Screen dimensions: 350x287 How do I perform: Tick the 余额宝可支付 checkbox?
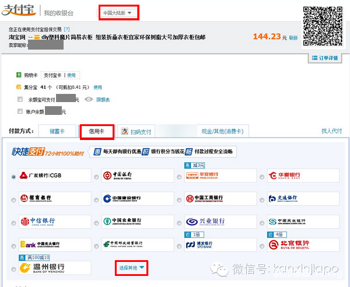pyautogui.click(x=21, y=99)
